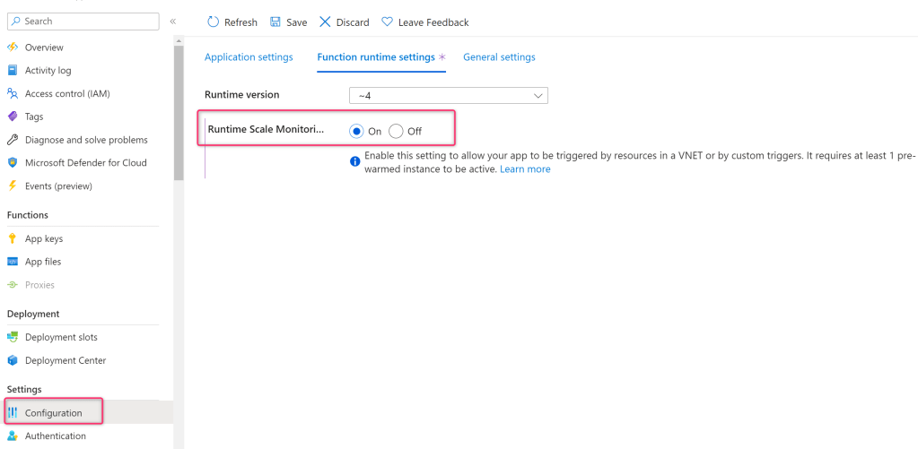The height and width of the screenshot is (449, 918).
Task: Click the Discard X icon
Action: click(x=325, y=22)
